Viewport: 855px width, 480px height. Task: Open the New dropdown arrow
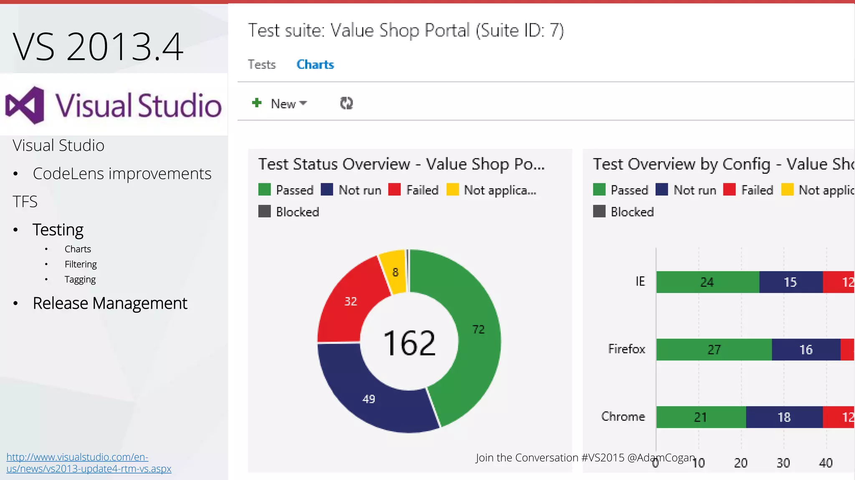[x=304, y=103]
